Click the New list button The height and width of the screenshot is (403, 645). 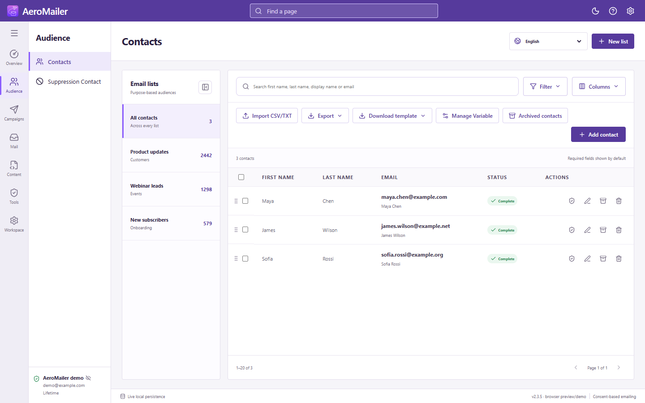(613, 41)
